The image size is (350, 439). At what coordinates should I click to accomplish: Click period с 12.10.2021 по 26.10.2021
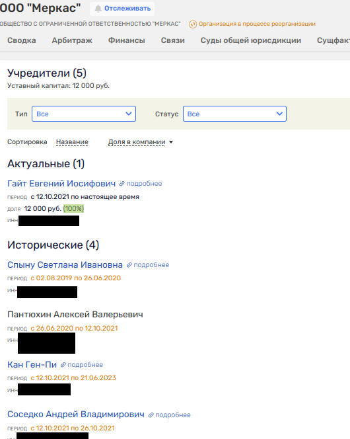click(x=73, y=428)
